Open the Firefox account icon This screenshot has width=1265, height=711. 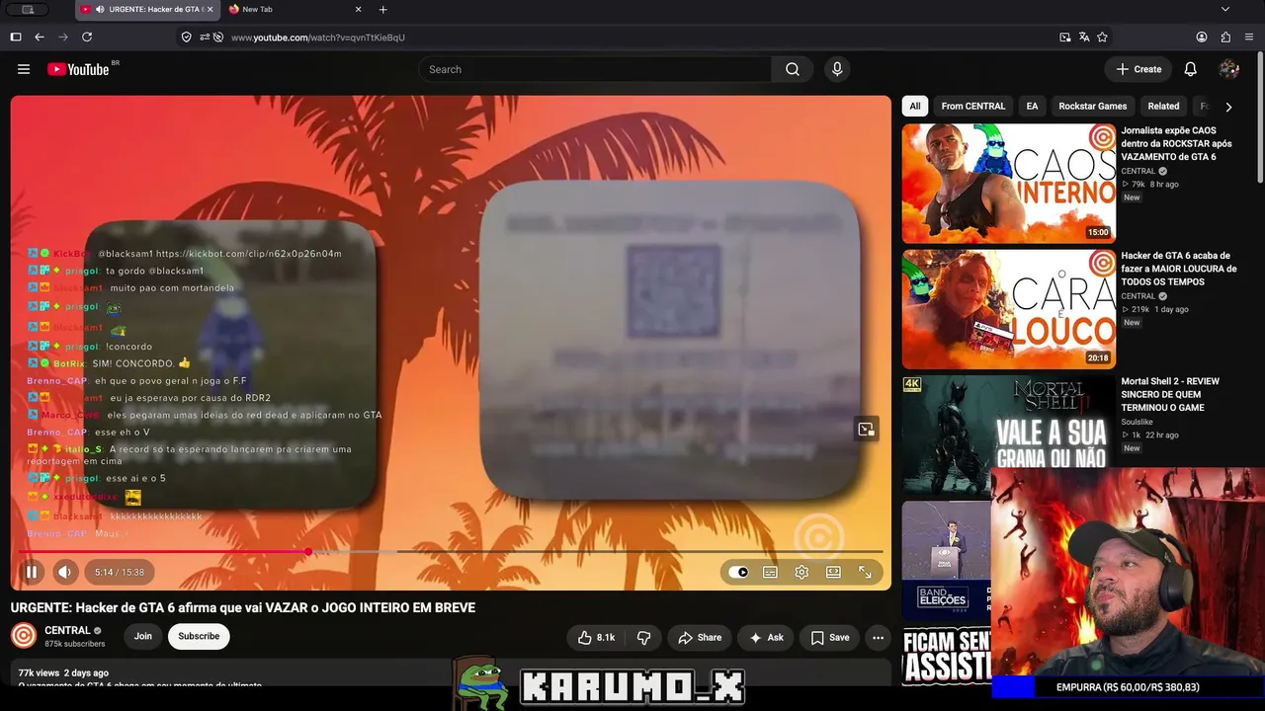[1202, 38]
